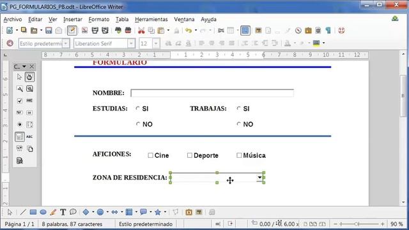Screen dimensions: 409x230
Task: Click the Select arrow tool in Controls panel
Action: [x=19, y=77]
